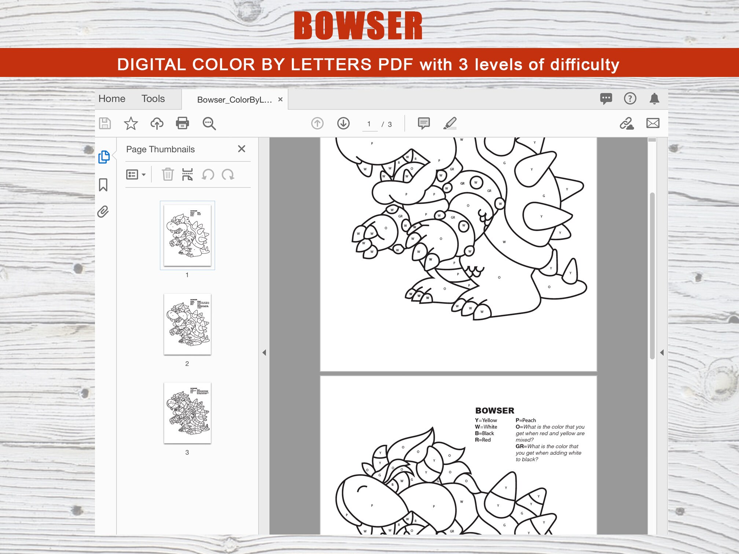Click the next page down arrow
The width and height of the screenshot is (739, 554).
pyautogui.click(x=343, y=124)
